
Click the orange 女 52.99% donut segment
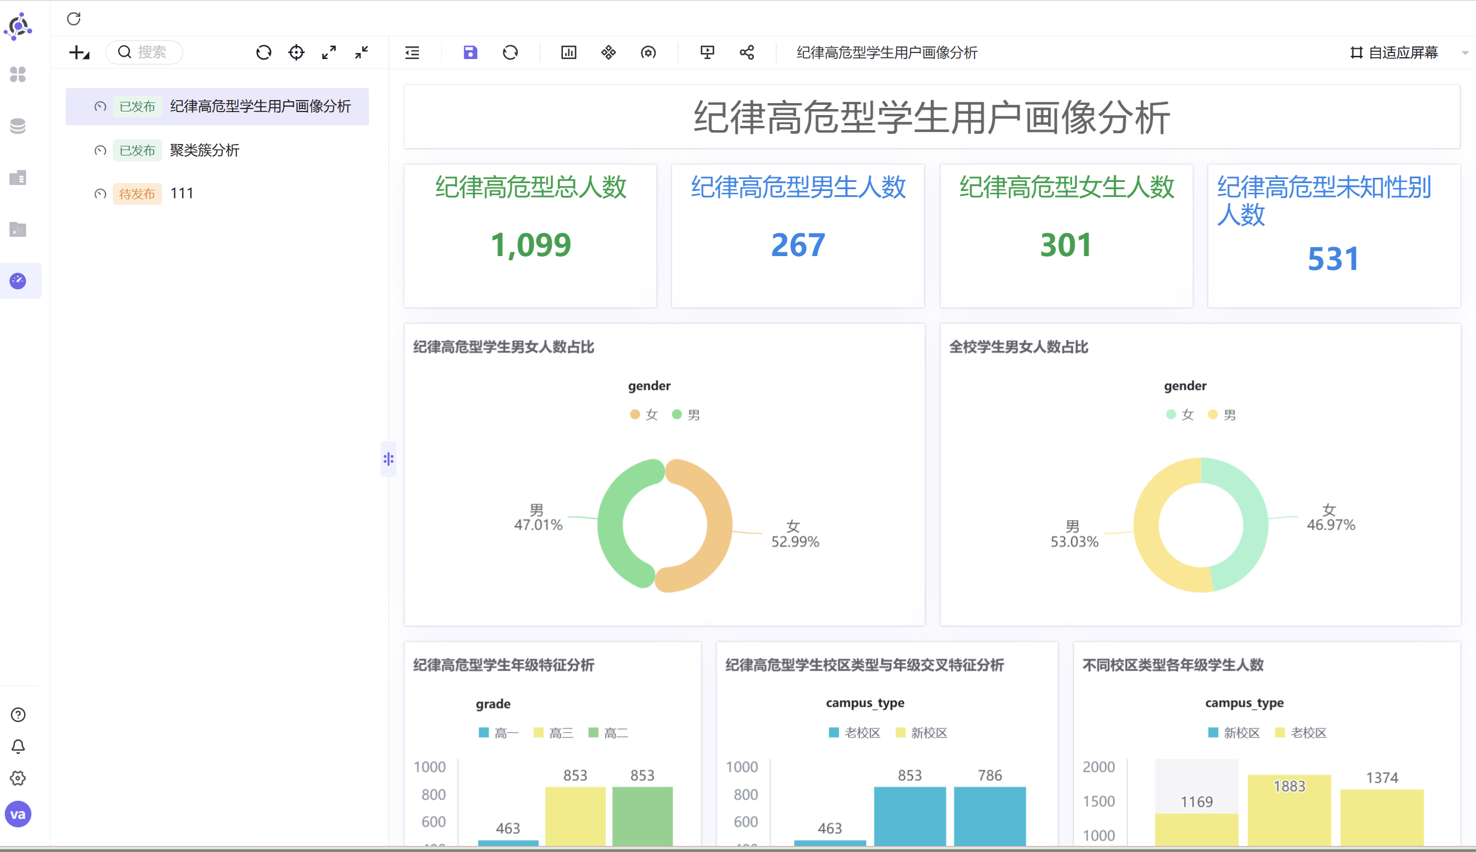click(x=719, y=525)
